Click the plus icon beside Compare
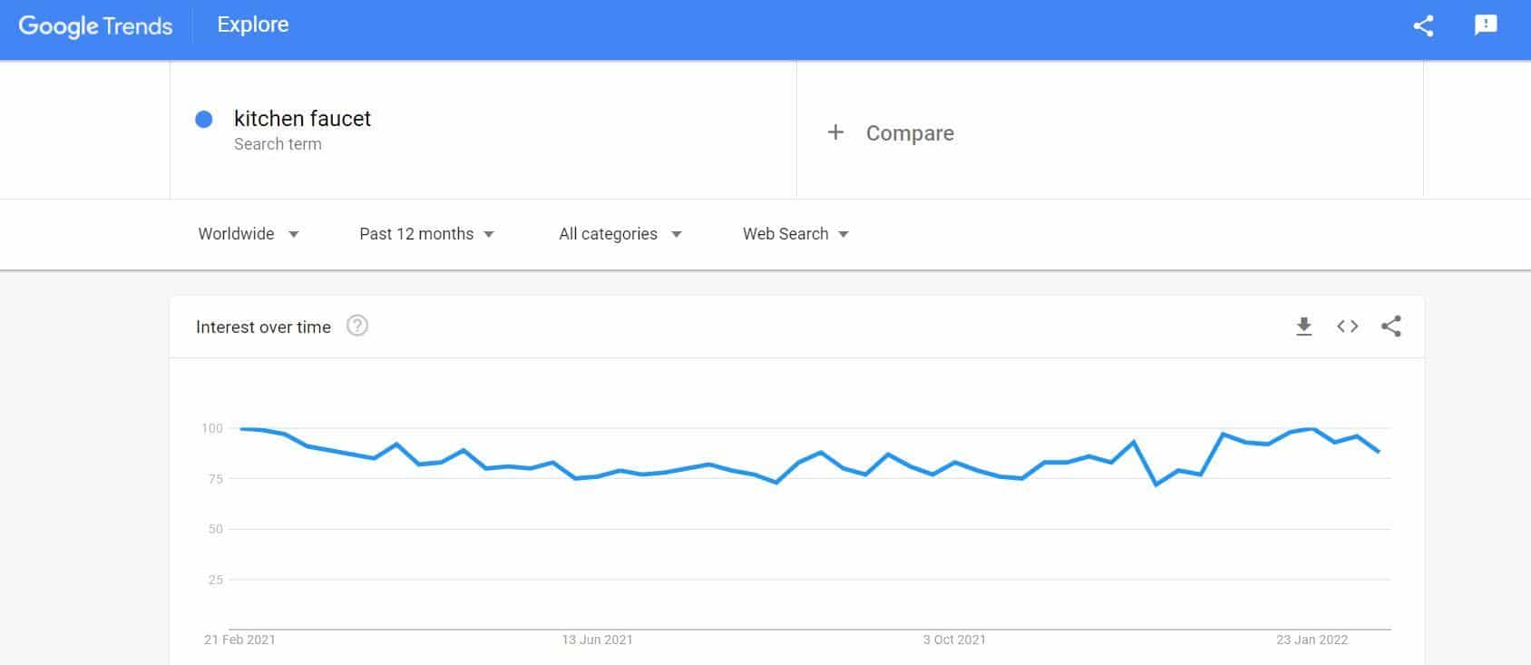This screenshot has width=1531, height=665. [x=835, y=132]
